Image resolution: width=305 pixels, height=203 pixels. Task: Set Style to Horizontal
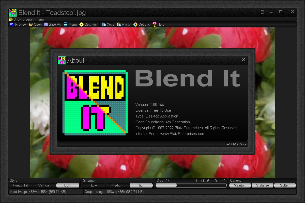click(20, 185)
